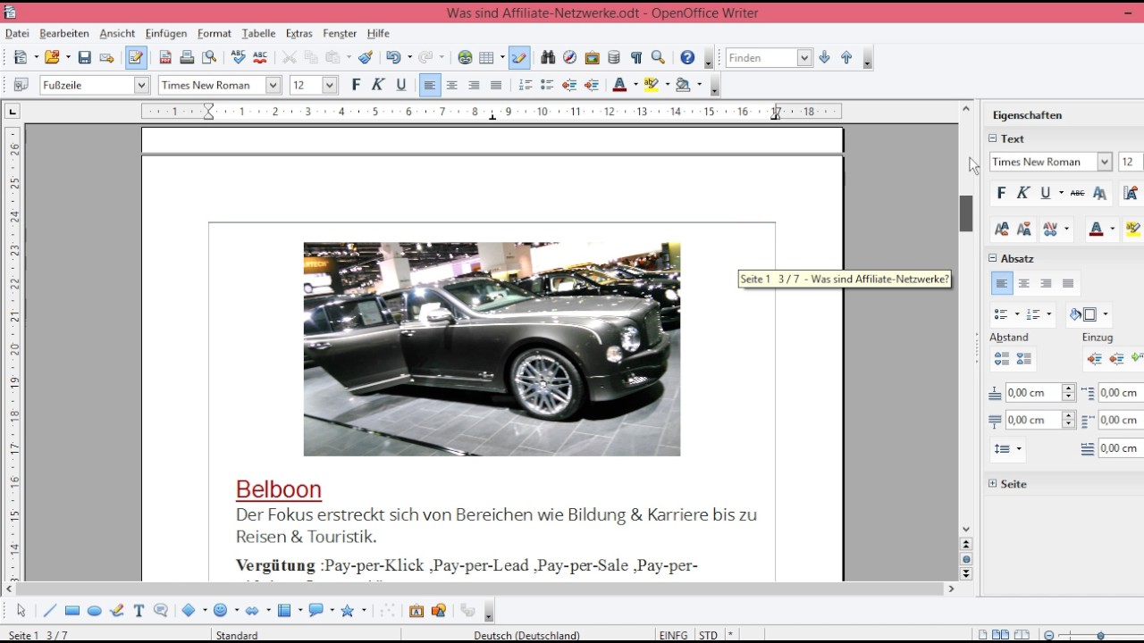Toggle Show Draw Functions button

point(518,57)
